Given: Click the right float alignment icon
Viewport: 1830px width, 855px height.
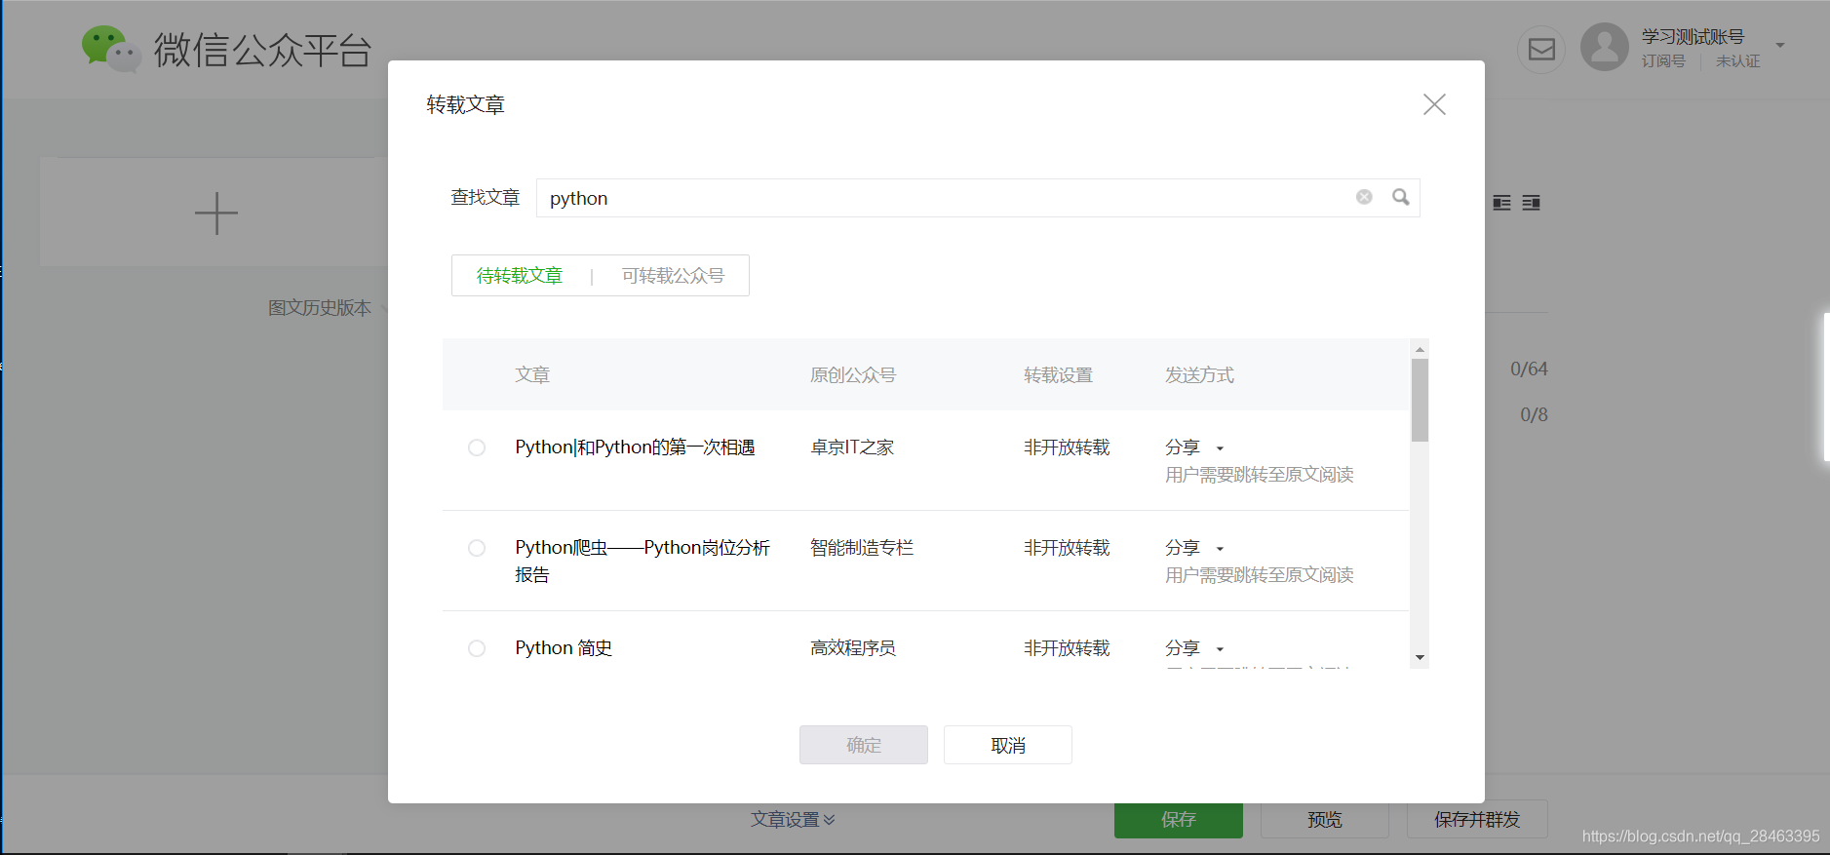Looking at the screenshot, I should point(1532,203).
